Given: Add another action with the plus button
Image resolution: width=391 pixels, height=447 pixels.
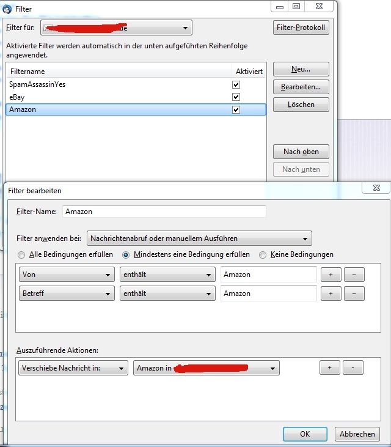Looking at the screenshot, I should point(329,368).
